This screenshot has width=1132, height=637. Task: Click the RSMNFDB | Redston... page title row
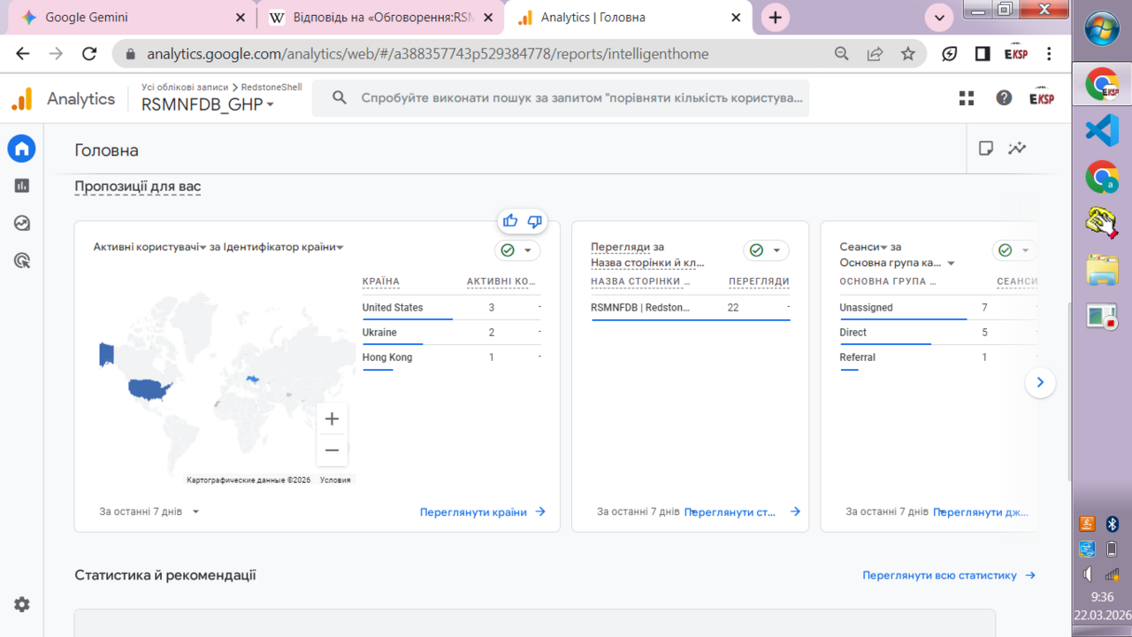coord(691,308)
